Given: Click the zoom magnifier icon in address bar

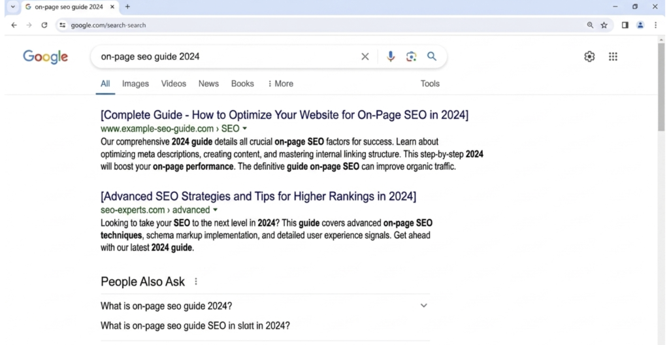Looking at the screenshot, I should coord(590,25).
